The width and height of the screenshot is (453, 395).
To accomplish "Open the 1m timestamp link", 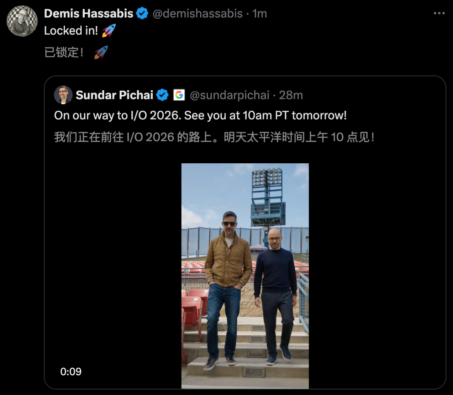I will (260, 13).
